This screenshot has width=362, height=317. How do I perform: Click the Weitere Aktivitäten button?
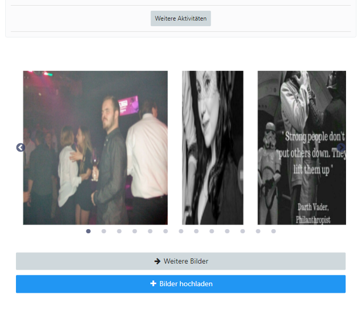[x=181, y=18]
